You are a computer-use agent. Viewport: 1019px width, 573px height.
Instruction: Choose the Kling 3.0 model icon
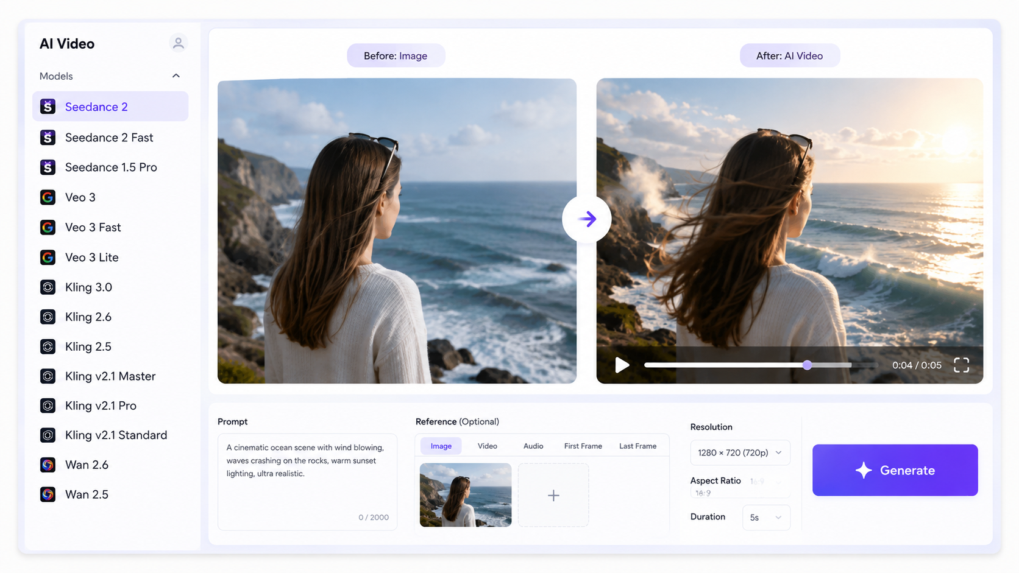48,287
